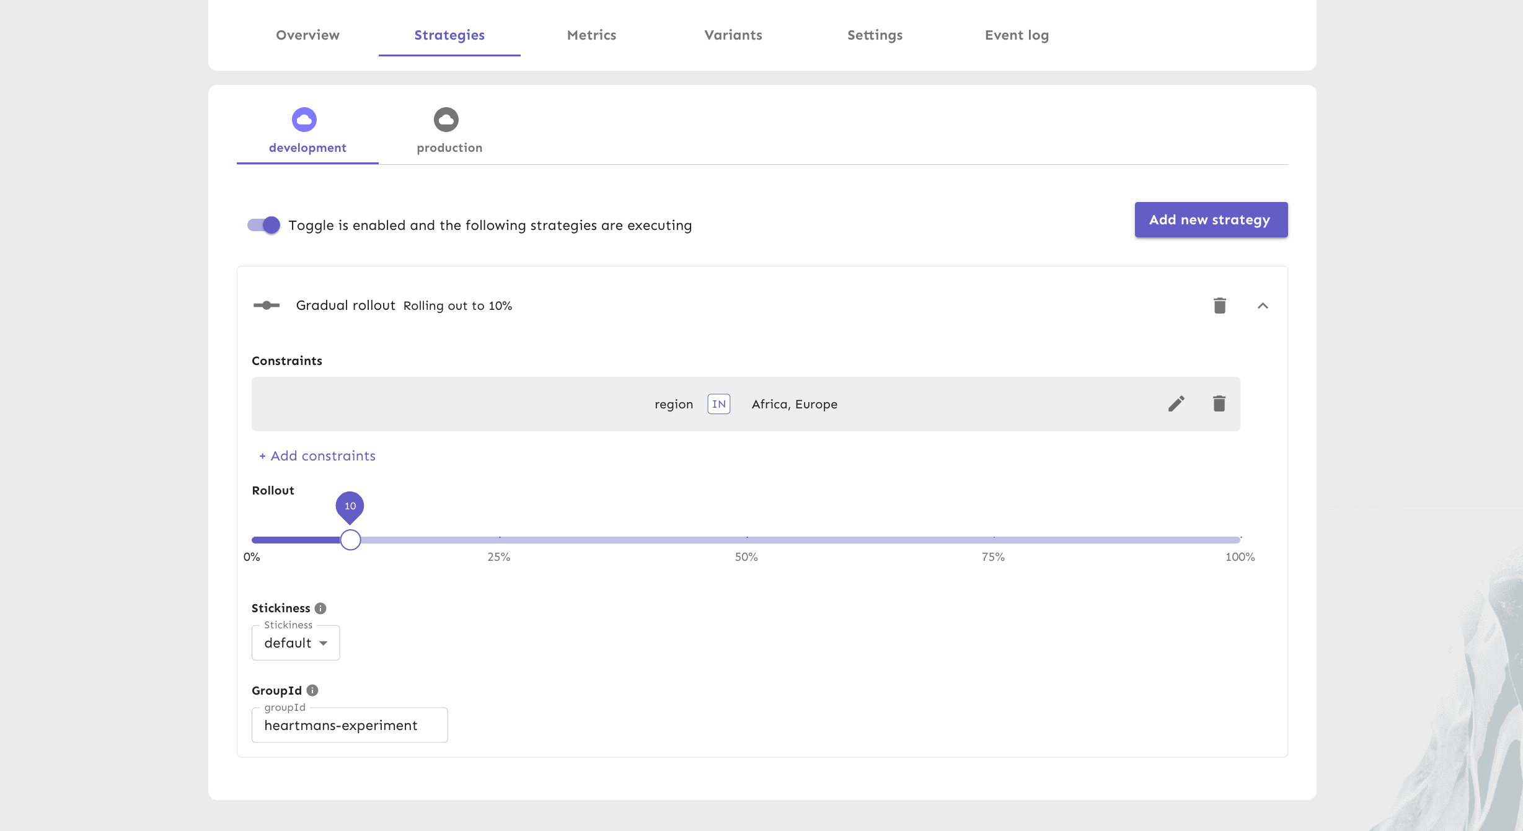Screen dimensions: 1523x831
Task: Click the rollout slider at 50%
Action: [746, 540]
